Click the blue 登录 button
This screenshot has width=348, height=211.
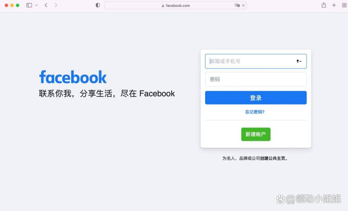(x=256, y=98)
